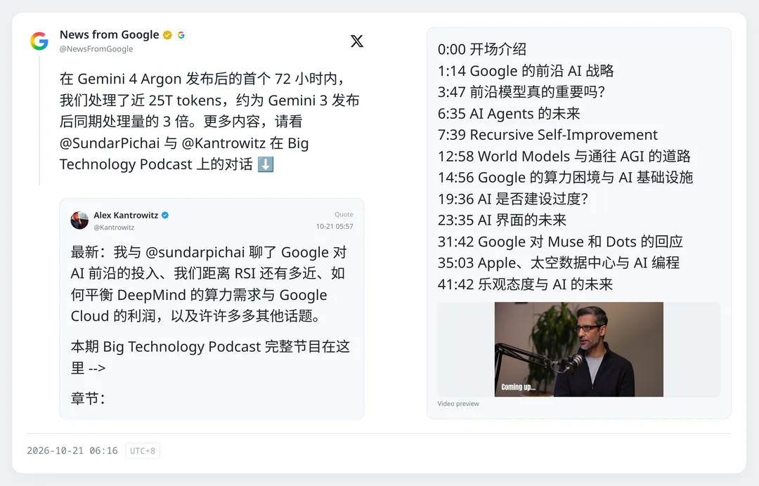759x486 pixels.
Task: Open the X logo icon
Action: (x=357, y=41)
